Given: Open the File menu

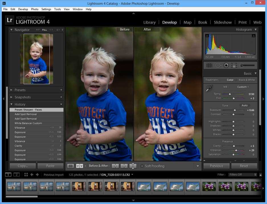Looking at the screenshot, I should [5, 9].
